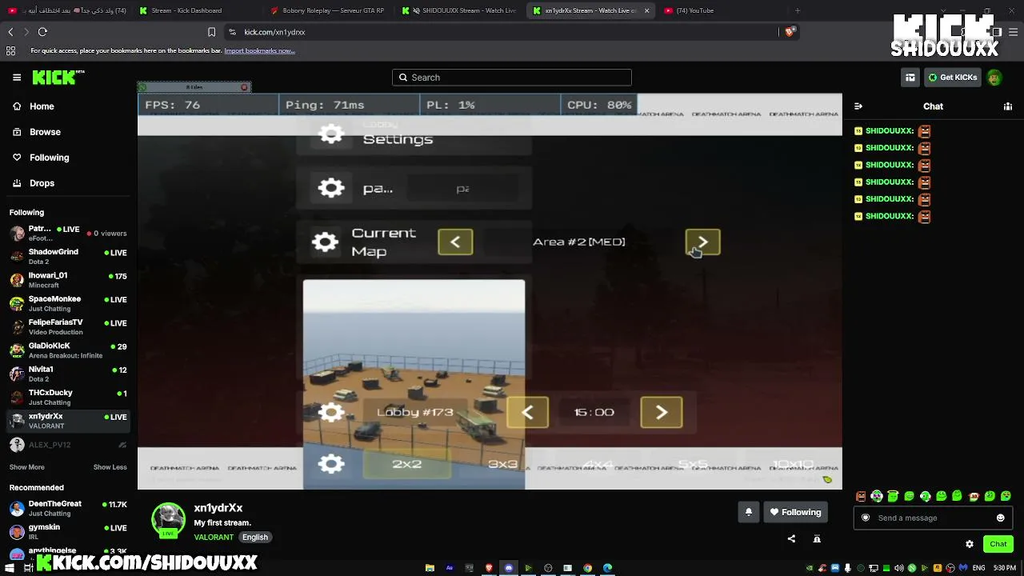
Task: Open the emoji picker in the message box
Action: [1000, 518]
